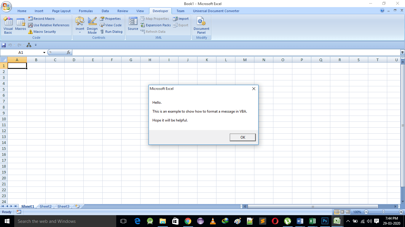Open the Page Layout tab

click(61, 11)
